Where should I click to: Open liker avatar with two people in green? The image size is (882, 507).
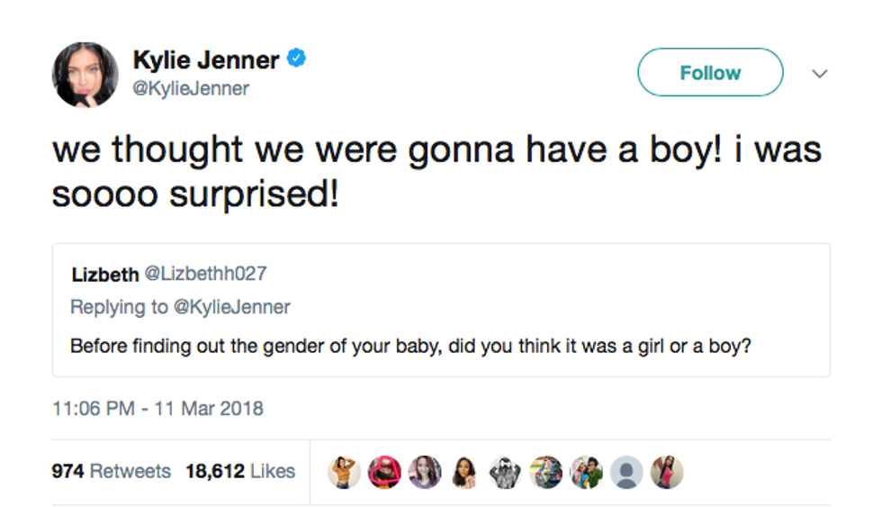click(x=586, y=472)
